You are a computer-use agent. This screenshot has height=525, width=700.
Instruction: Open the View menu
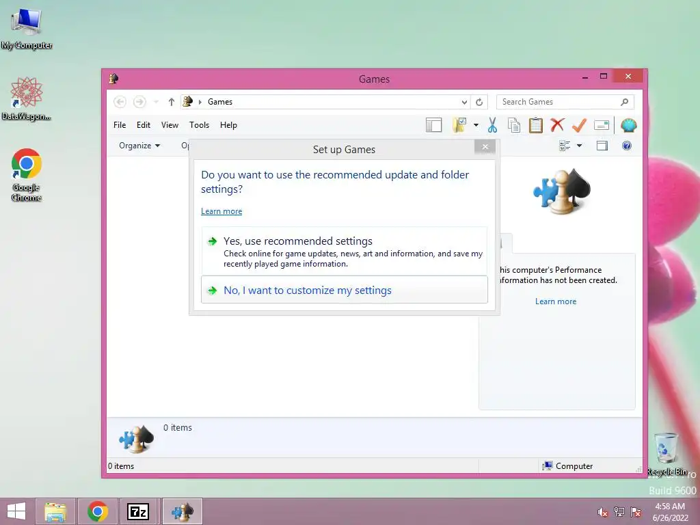(x=170, y=125)
